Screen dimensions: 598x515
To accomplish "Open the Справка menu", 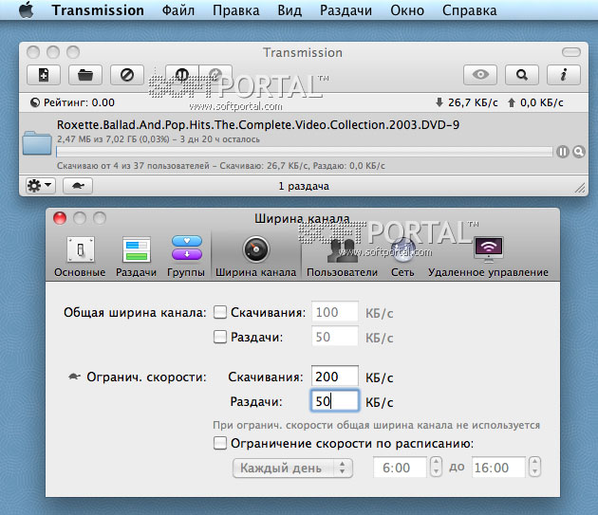I will coord(470,10).
